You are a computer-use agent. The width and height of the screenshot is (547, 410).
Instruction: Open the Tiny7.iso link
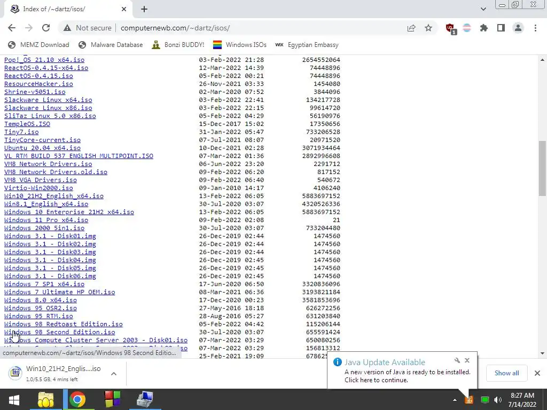[x=21, y=132]
